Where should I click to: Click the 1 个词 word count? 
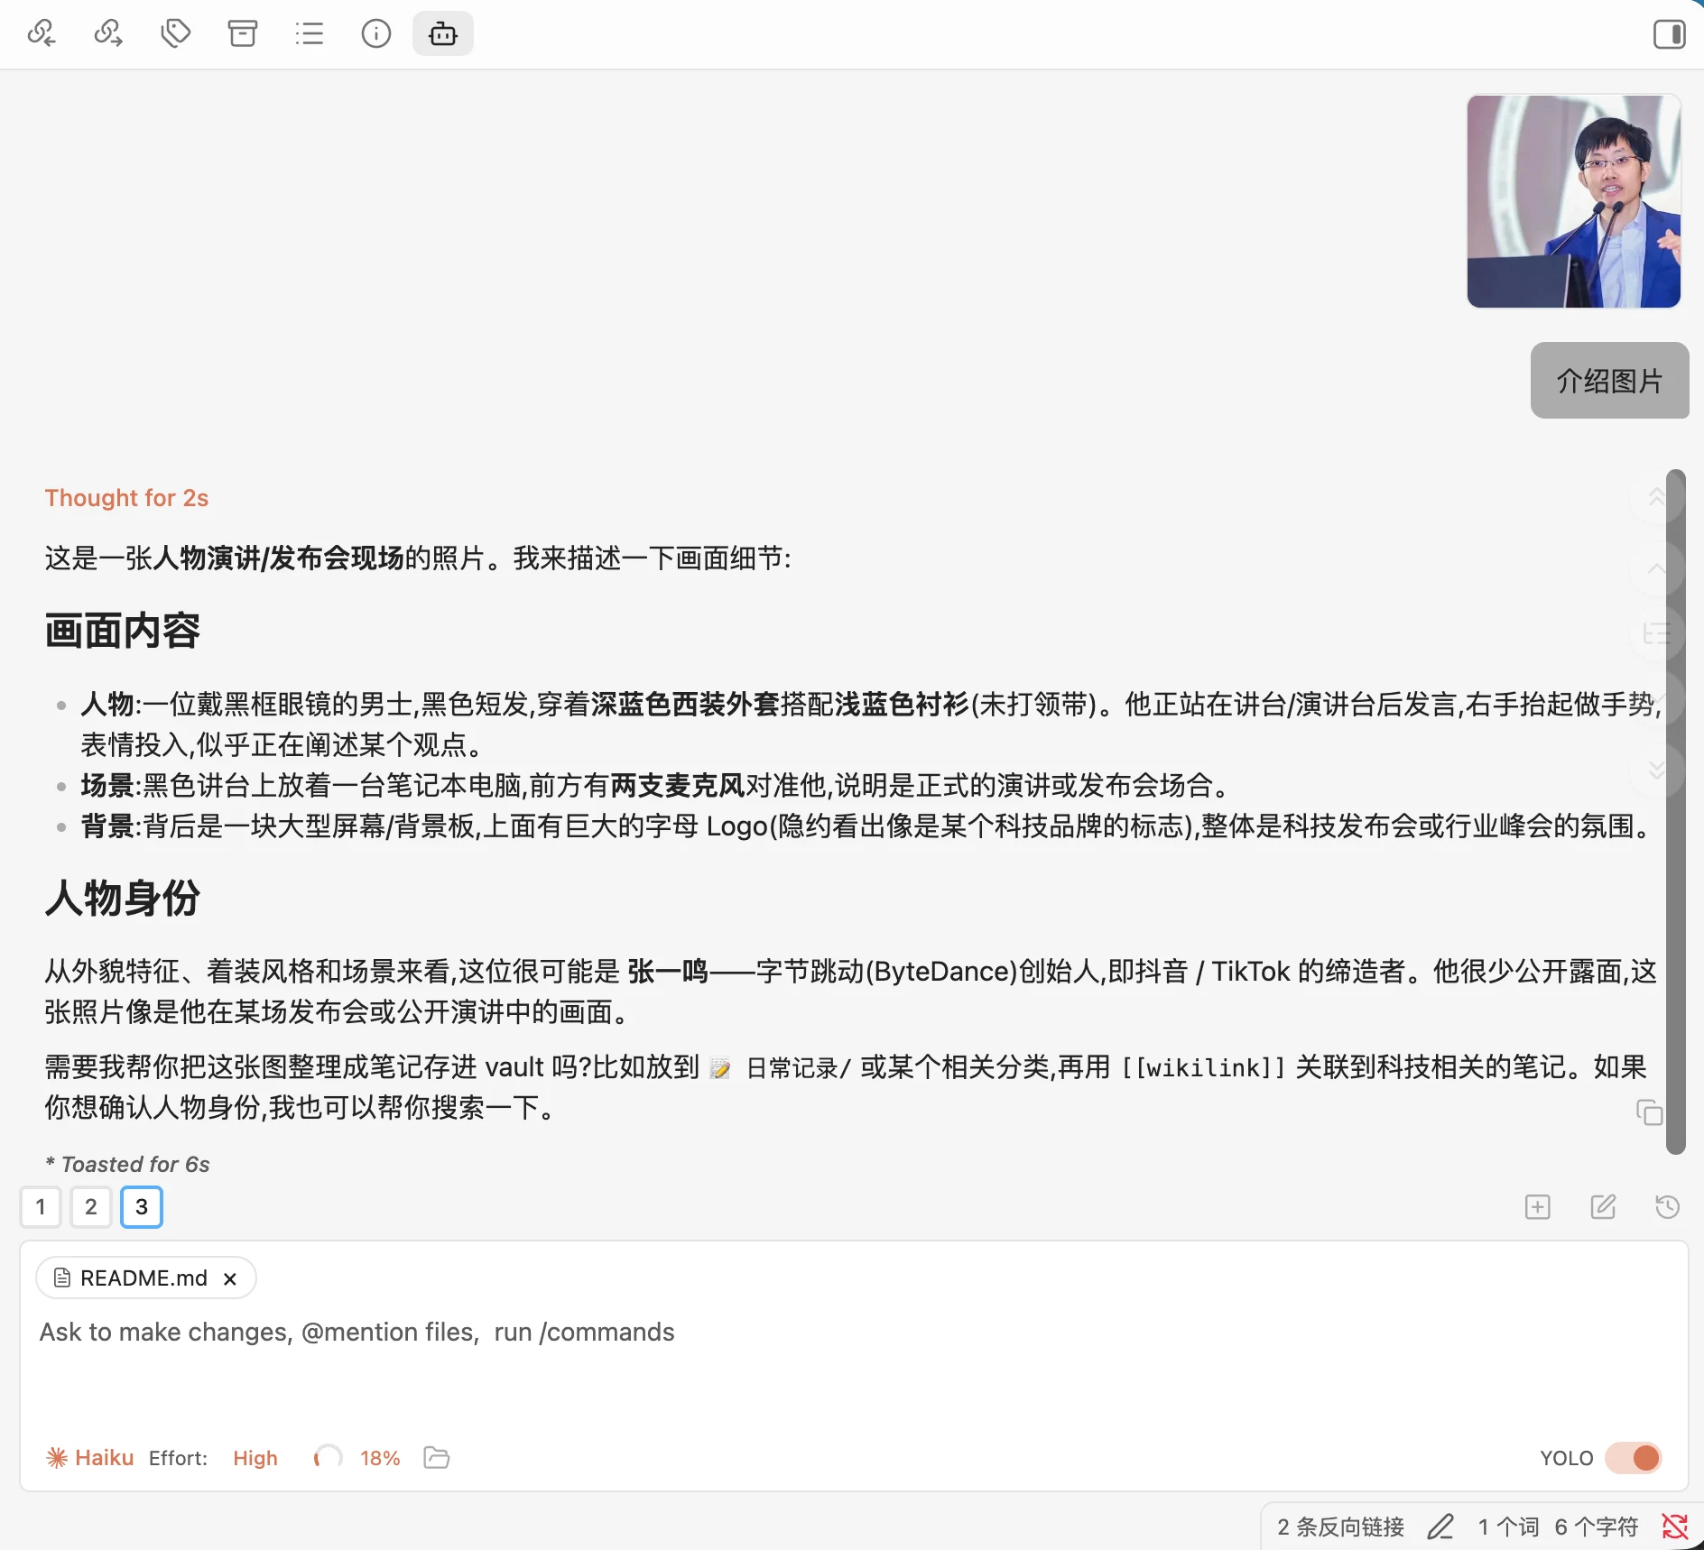[1508, 1527]
